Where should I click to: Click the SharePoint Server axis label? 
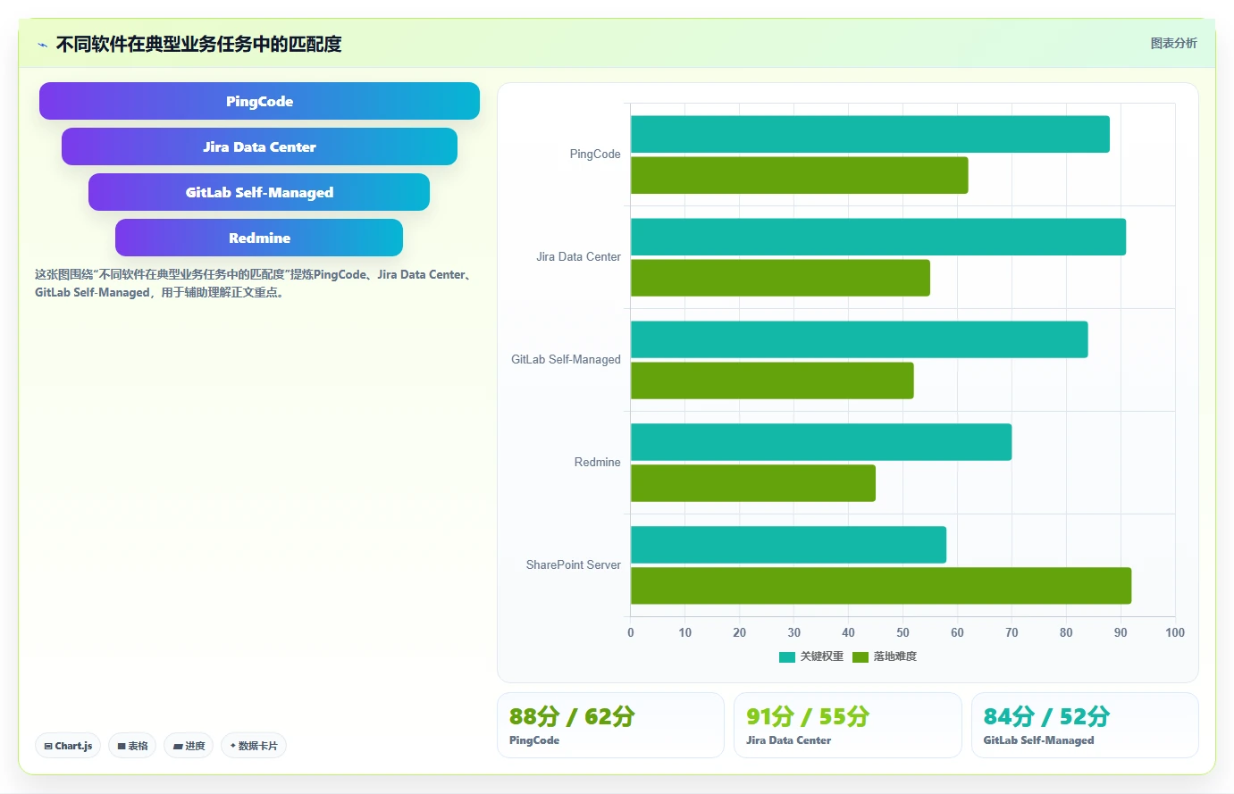pyautogui.click(x=573, y=565)
